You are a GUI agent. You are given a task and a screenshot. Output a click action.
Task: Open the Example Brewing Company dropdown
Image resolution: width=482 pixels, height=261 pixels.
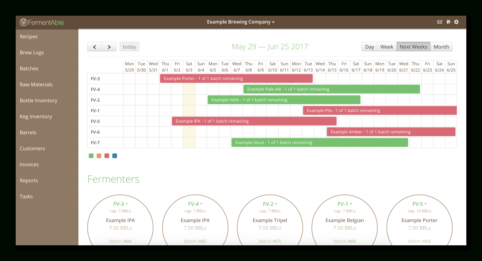[x=240, y=22]
